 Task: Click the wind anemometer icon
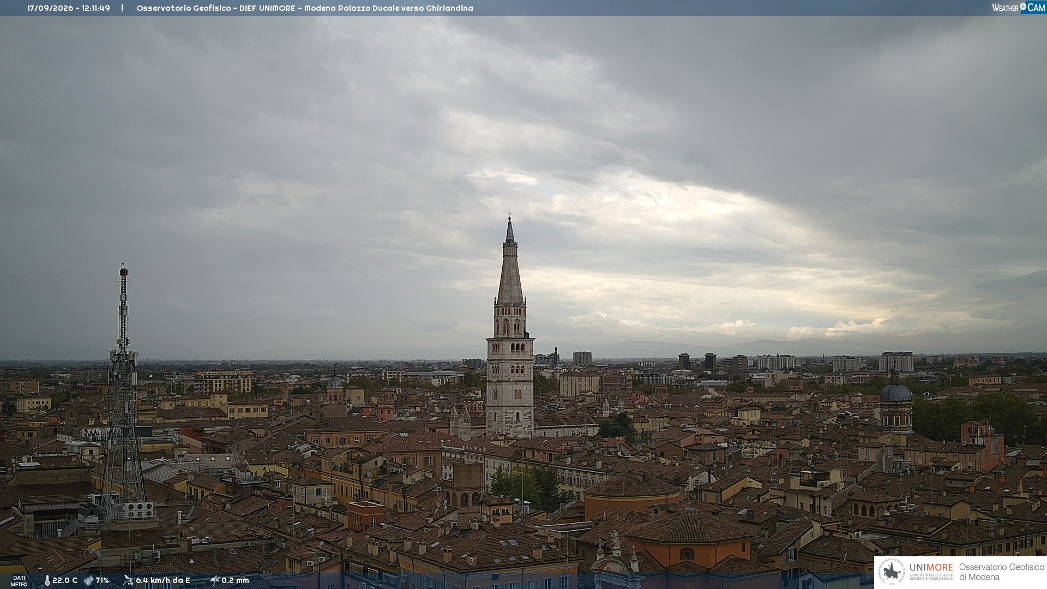[x=128, y=580]
